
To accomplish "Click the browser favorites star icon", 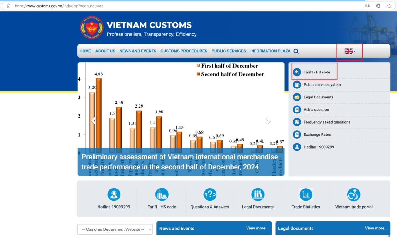I will click(x=389, y=6).
